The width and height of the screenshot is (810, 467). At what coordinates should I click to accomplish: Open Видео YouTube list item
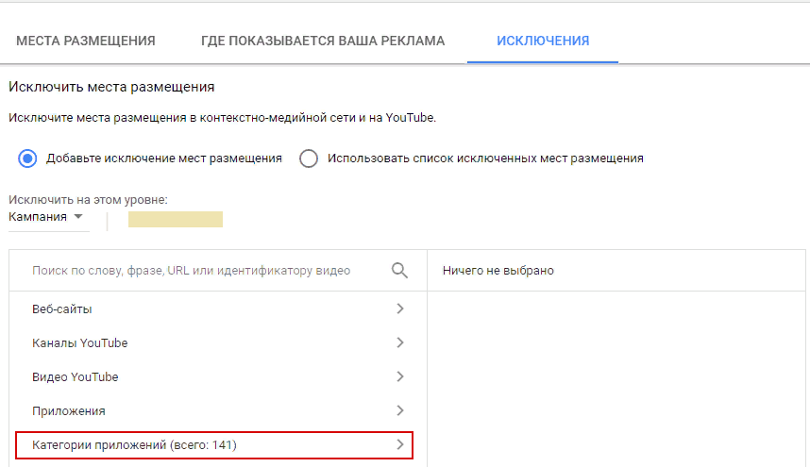(218, 376)
